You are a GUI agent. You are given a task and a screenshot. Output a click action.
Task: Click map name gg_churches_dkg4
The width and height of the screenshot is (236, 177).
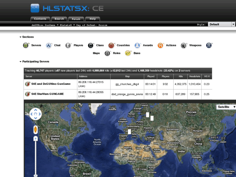pos(127,84)
